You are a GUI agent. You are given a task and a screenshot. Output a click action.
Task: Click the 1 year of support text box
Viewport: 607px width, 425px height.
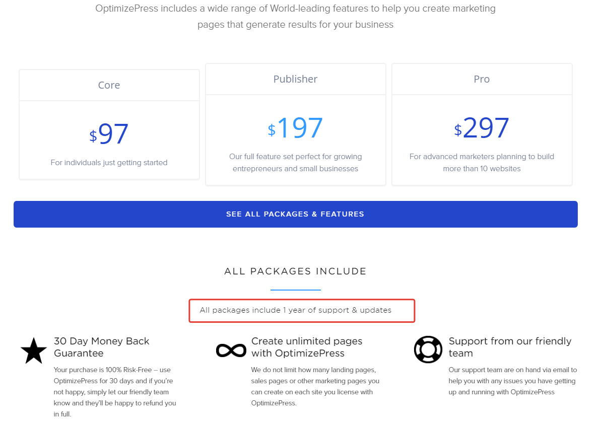pyautogui.click(x=301, y=310)
